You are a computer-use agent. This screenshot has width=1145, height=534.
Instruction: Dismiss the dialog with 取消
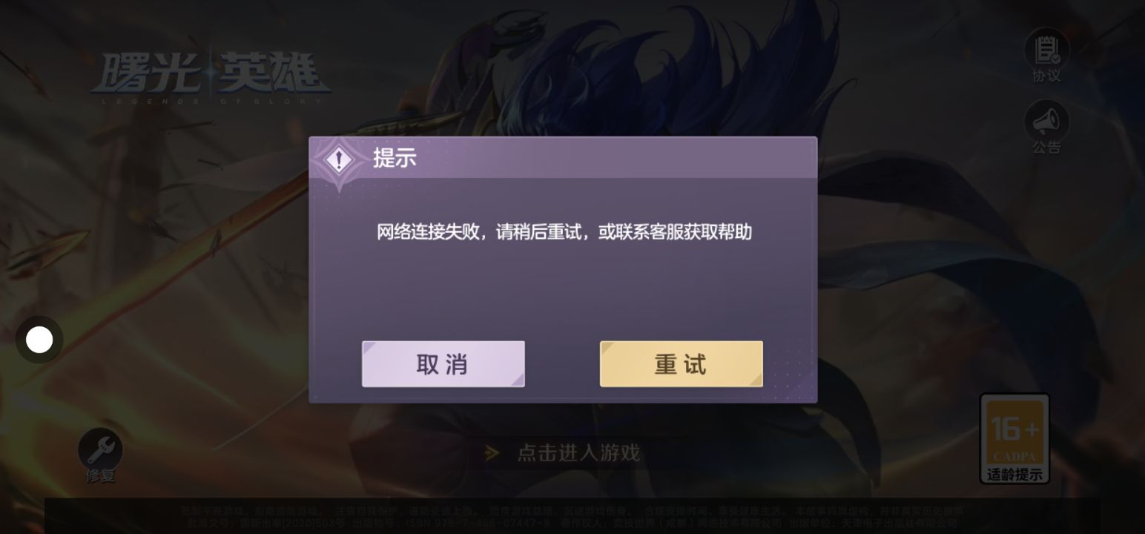tap(443, 364)
